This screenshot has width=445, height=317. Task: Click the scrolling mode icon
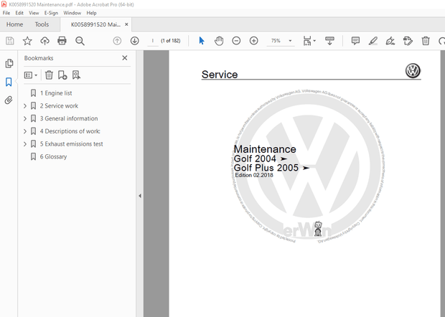click(329, 41)
